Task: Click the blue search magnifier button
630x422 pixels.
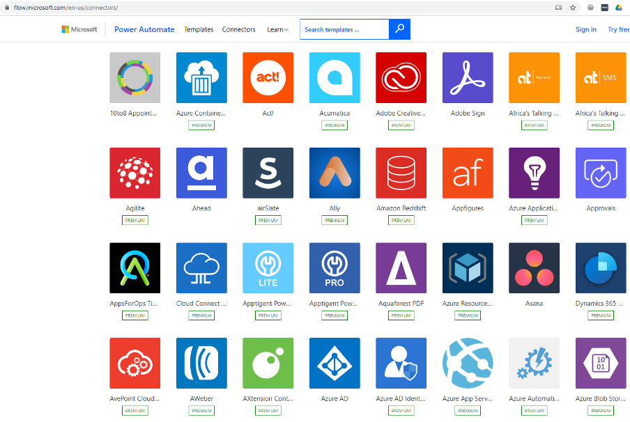Action: pyautogui.click(x=399, y=29)
